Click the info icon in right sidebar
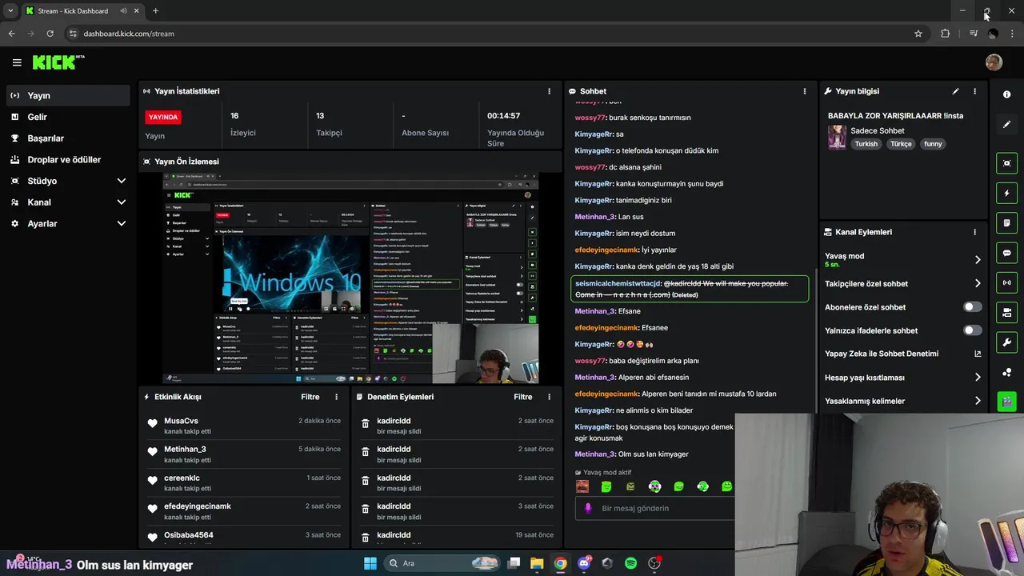Viewport: 1024px width, 576px height. tap(1006, 94)
